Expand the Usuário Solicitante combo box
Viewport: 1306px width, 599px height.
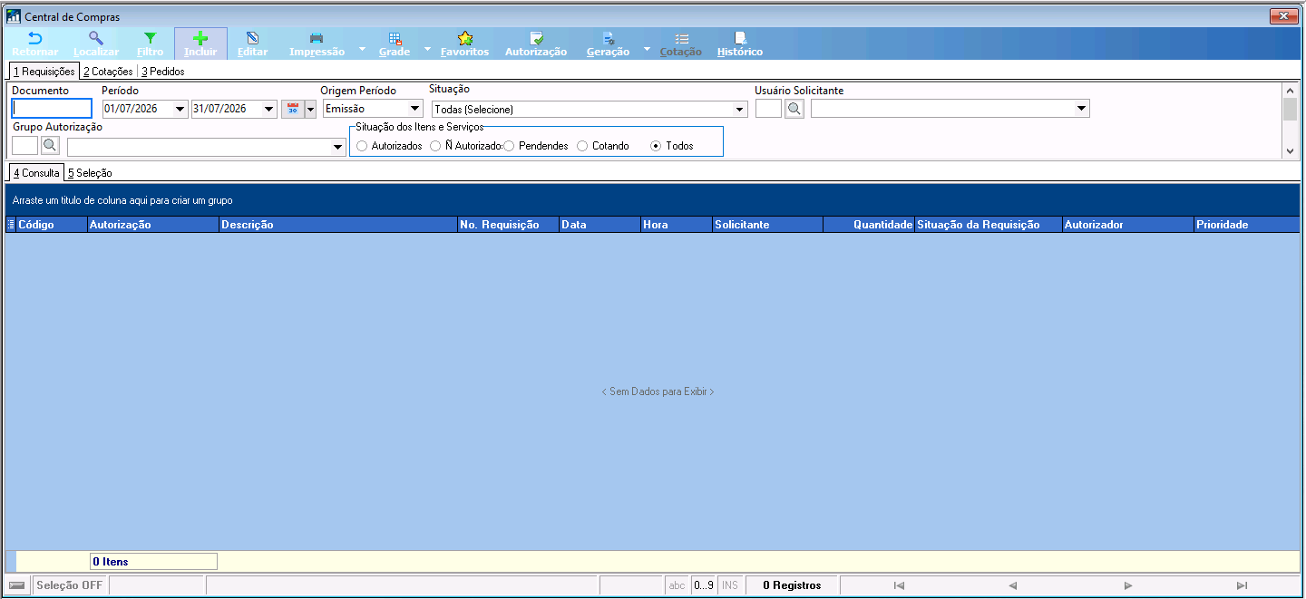1081,109
